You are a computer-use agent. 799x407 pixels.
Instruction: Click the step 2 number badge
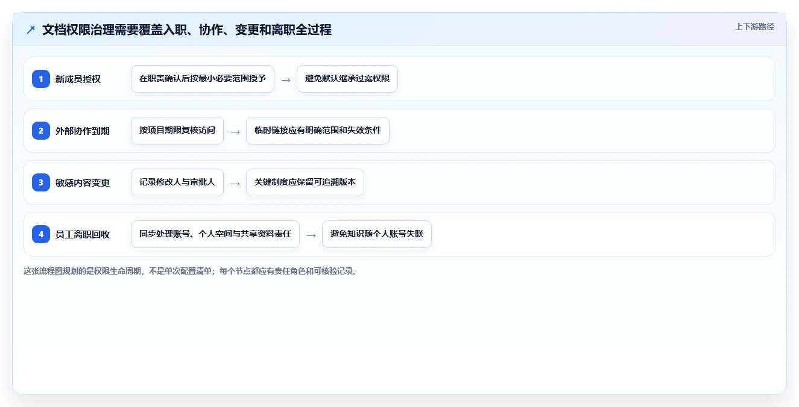tap(41, 131)
